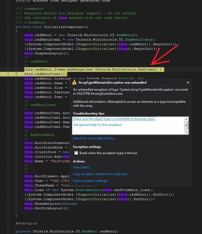Image resolution: width=202 pixels, height=234 pixels.
Task: Click the 'Actions:' heading
Action: pos(79,161)
